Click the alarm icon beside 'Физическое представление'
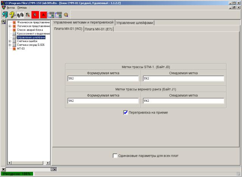This screenshot has height=177, width=242. [x=14, y=23]
